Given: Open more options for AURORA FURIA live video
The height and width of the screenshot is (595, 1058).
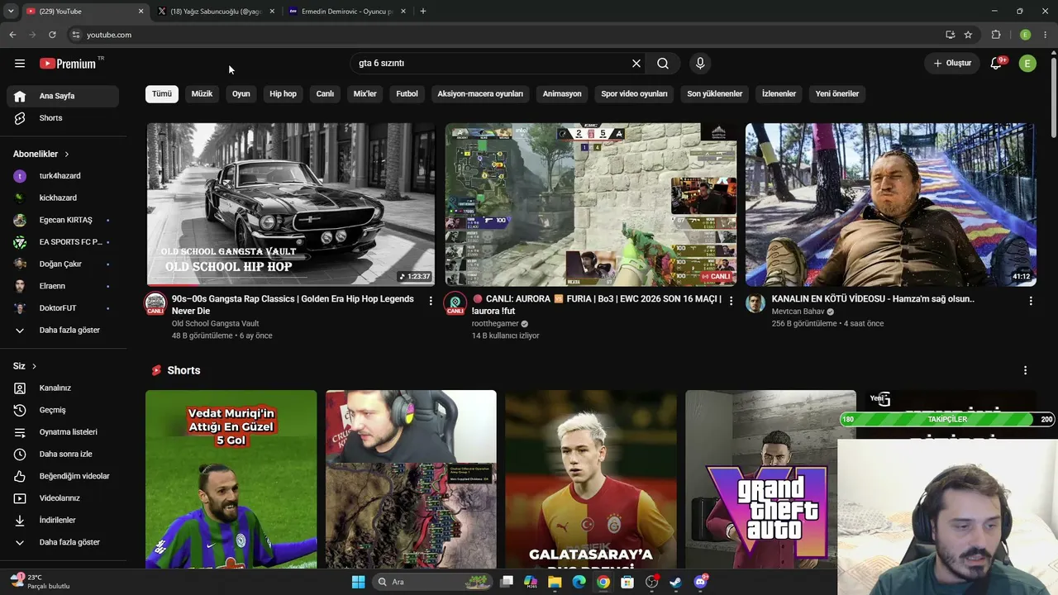Looking at the screenshot, I should click(x=731, y=301).
